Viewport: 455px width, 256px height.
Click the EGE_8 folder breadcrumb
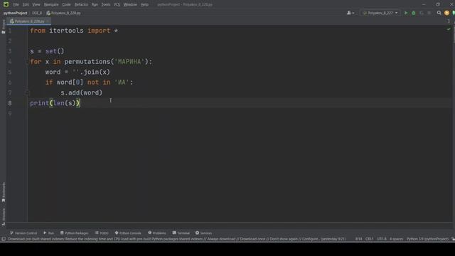[x=37, y=13]
